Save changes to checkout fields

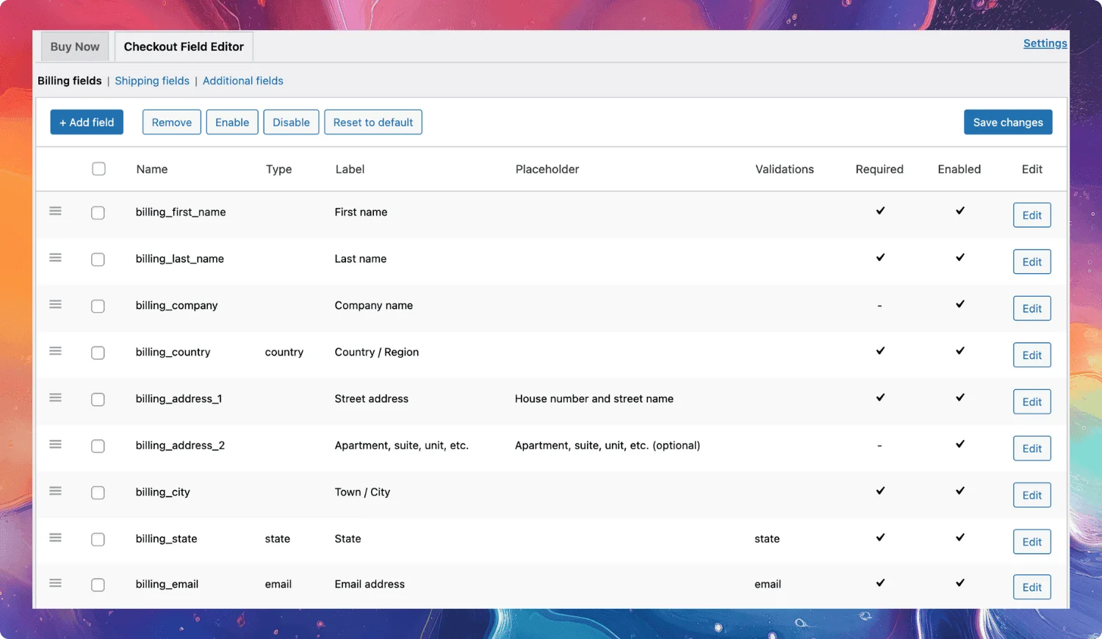click(1008, 122)
